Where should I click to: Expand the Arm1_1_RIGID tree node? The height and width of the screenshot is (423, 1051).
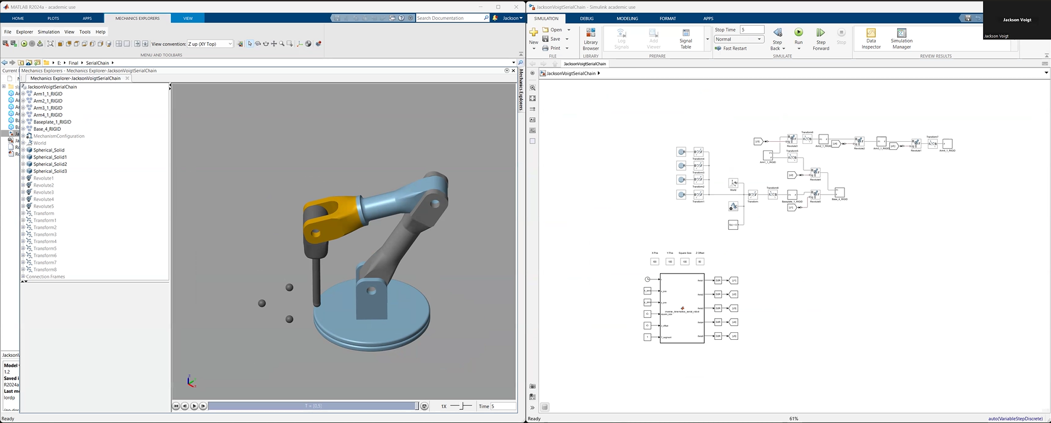point(24,94)
